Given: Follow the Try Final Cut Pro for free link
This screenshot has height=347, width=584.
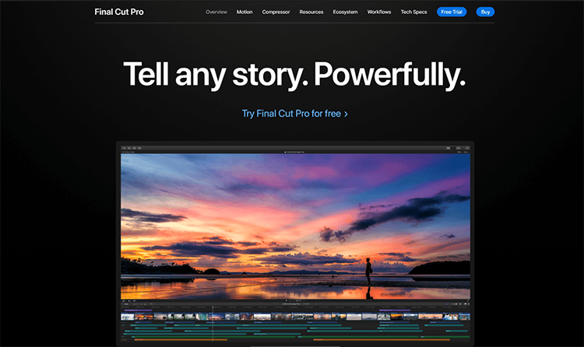Looking at the screenshot, I should 290,114.
